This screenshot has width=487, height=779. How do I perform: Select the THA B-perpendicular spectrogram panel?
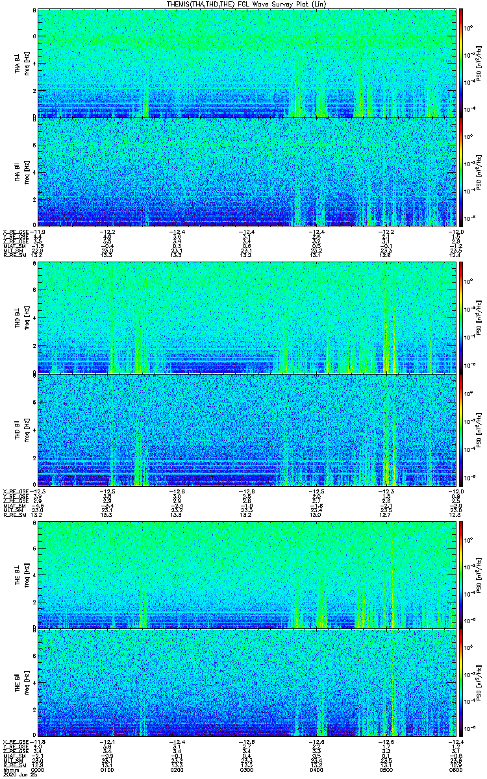(247, 63)
